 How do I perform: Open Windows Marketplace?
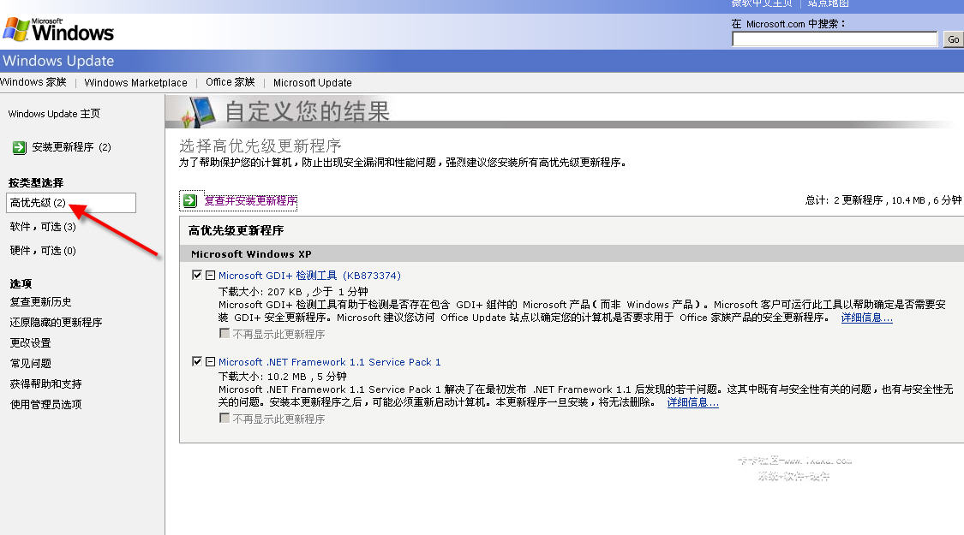[135, 82]
